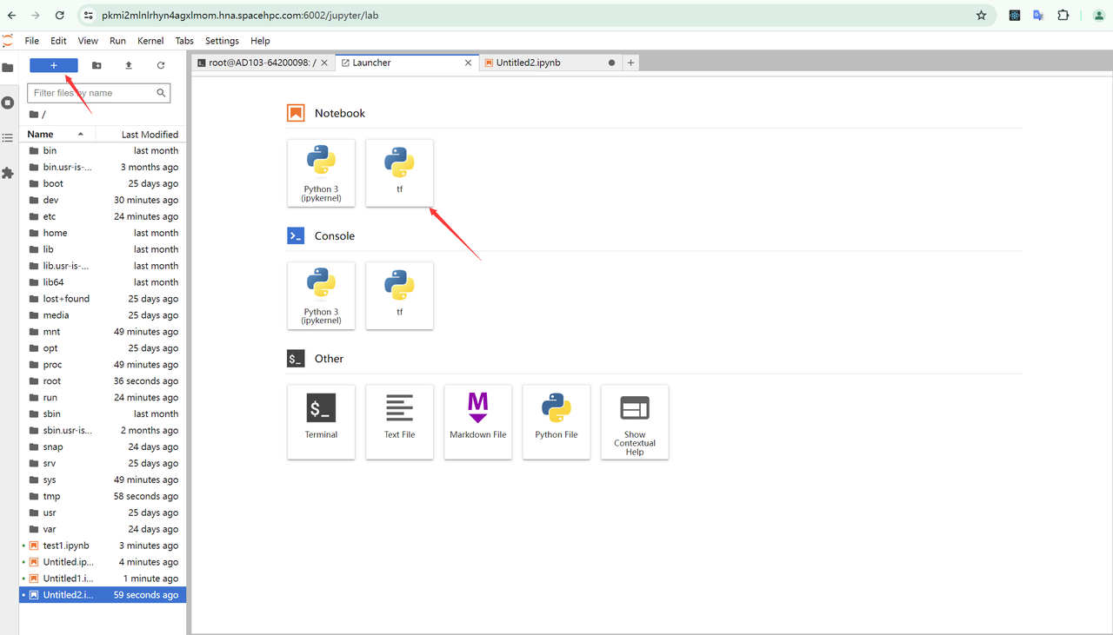Open the File Browser sidebar tab
Image resolution: width=1113 pixels, height=635 pixels.
pyautogui.click(x=8, y=68)
